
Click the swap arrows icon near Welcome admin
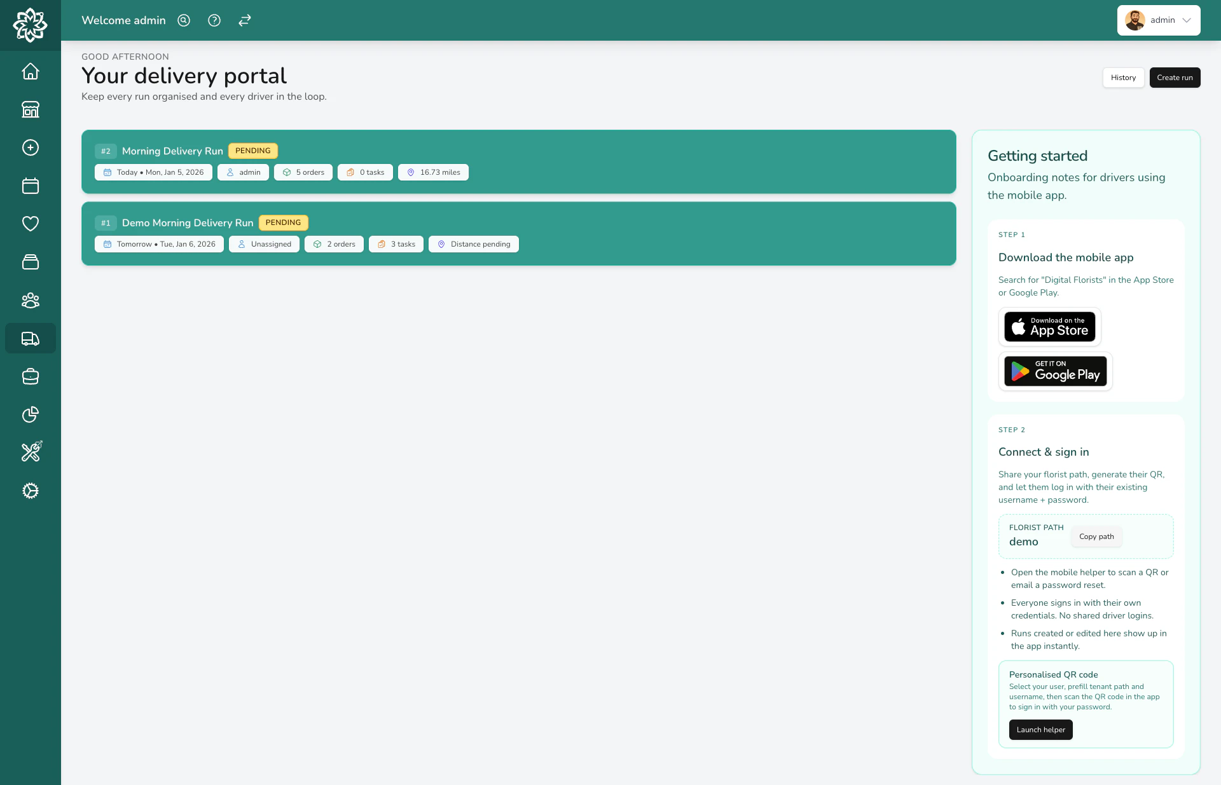(244, 20)
